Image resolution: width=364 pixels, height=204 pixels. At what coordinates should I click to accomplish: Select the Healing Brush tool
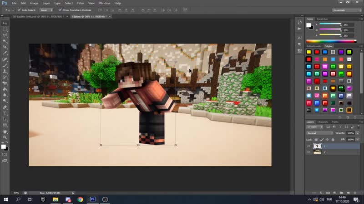(x=5, y=59)
